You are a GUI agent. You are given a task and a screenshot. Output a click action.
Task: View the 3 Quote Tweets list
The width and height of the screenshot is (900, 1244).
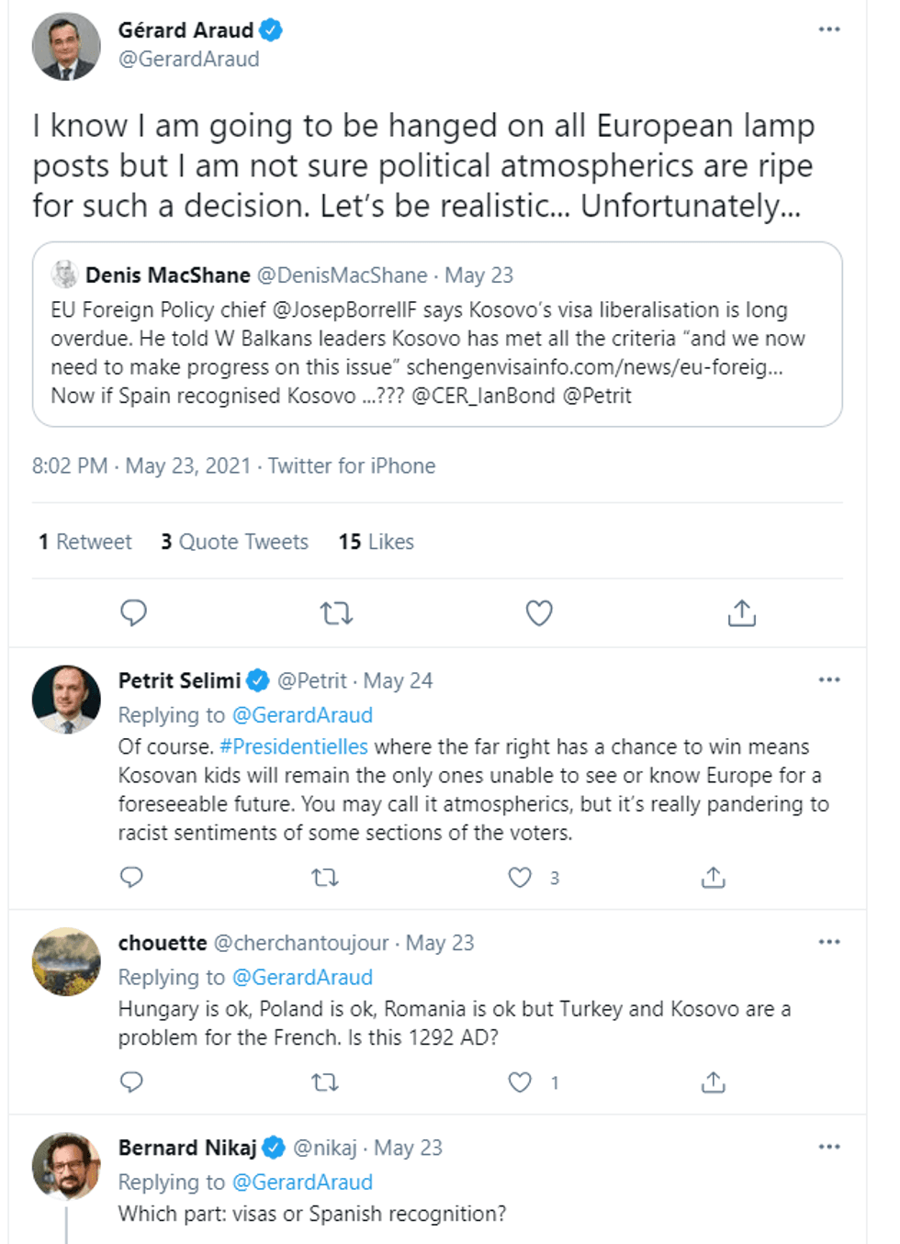pos(234,542)
